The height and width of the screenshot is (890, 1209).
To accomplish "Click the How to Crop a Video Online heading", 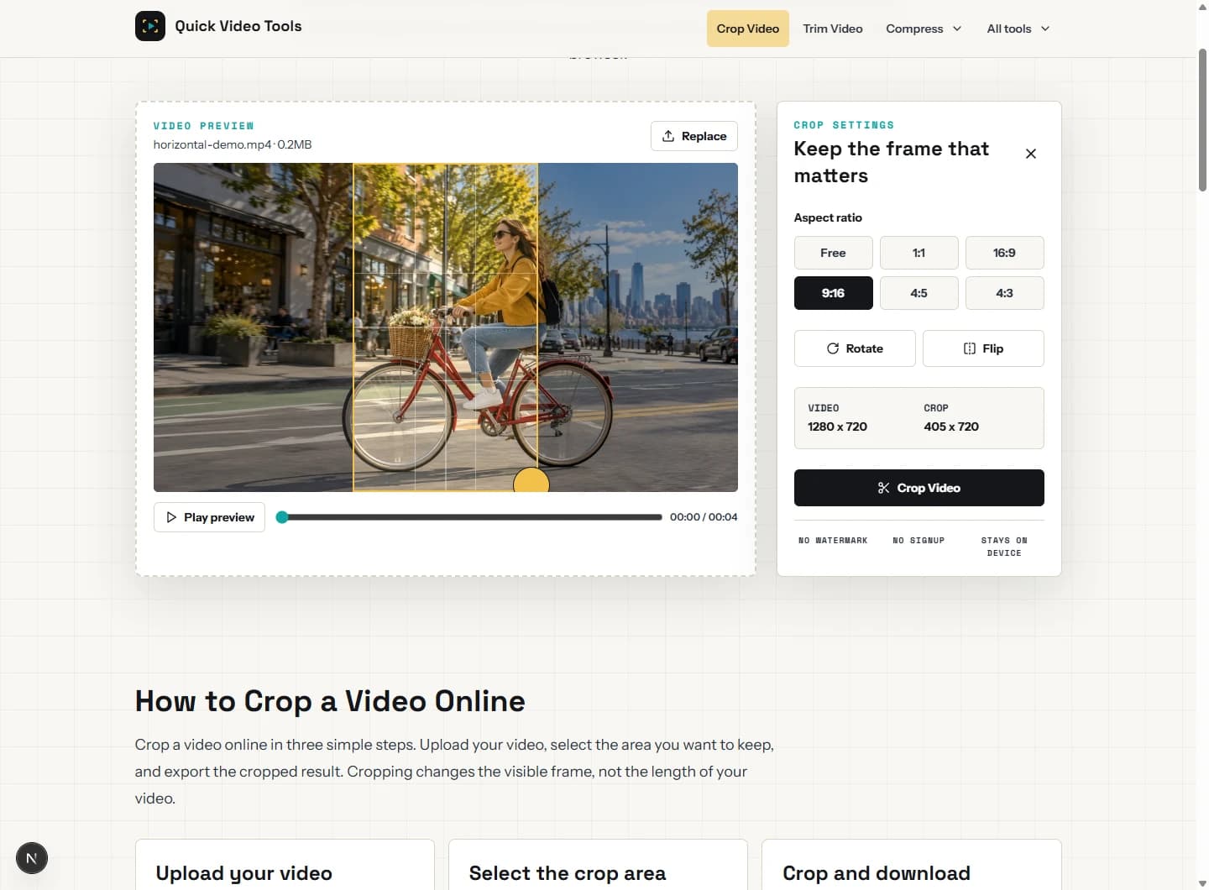I will coord(330,701).
